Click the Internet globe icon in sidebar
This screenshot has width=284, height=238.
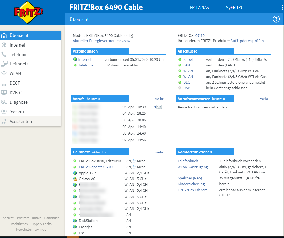pyautogui.click(x=4, y=45)
